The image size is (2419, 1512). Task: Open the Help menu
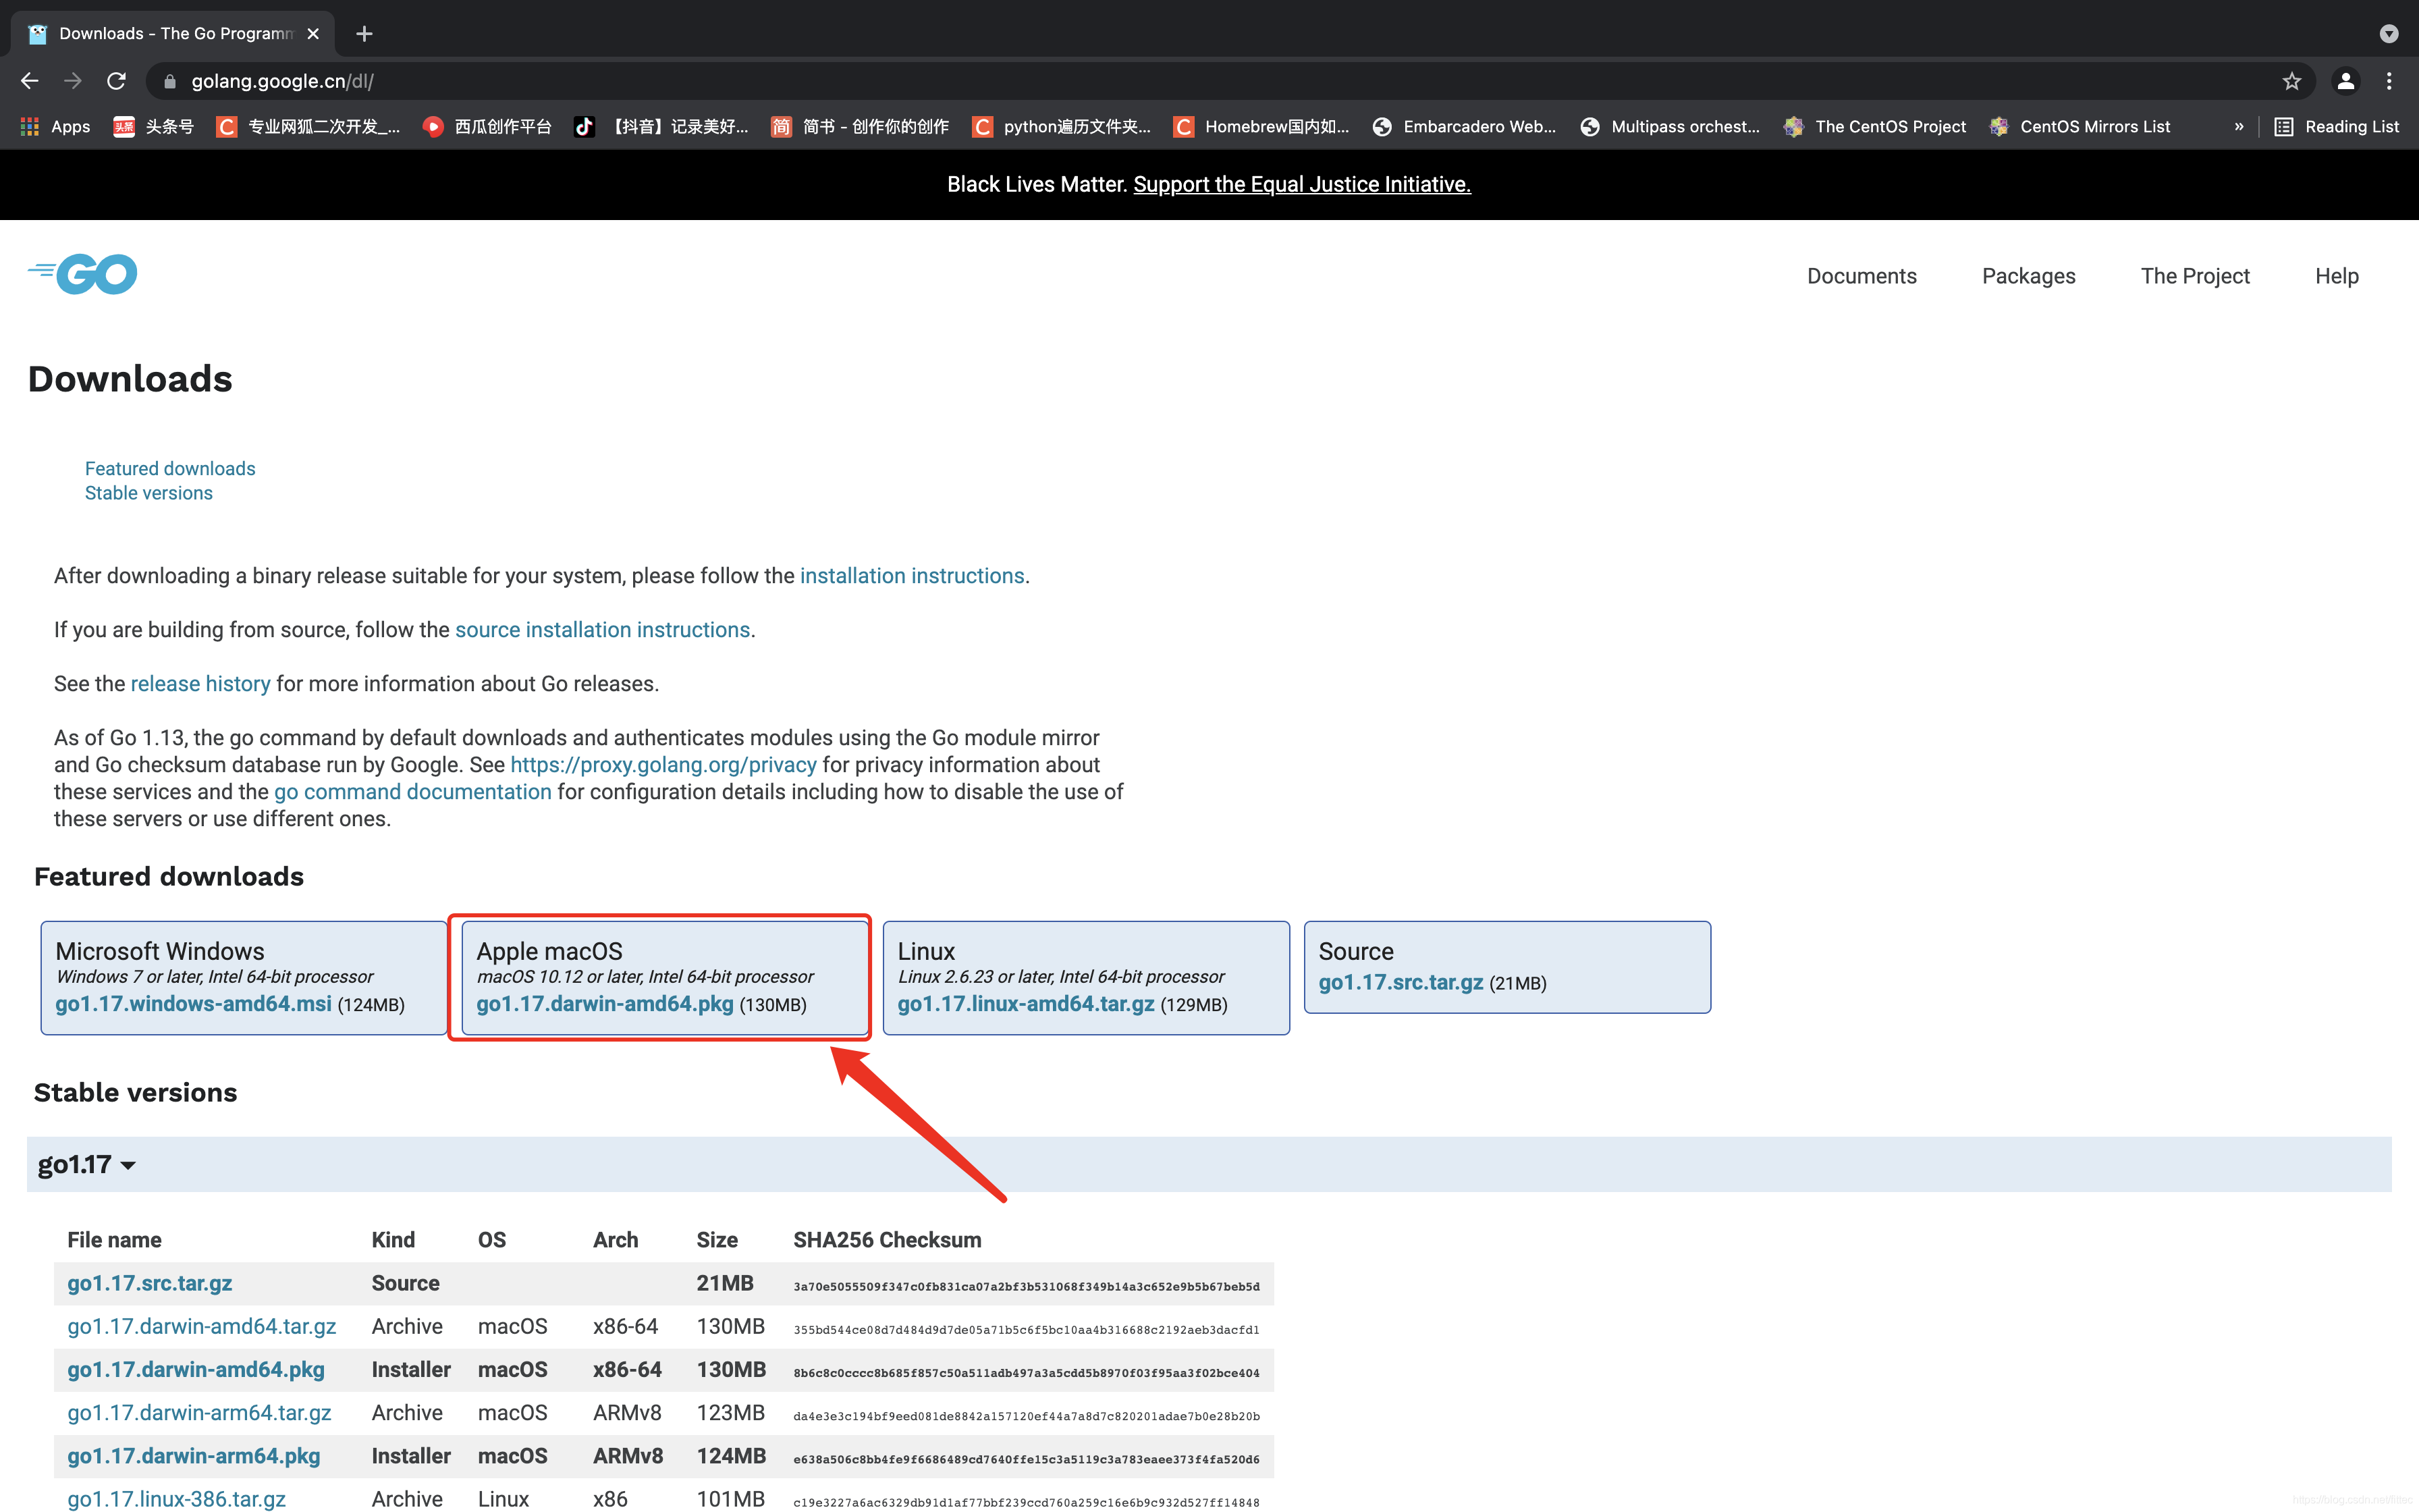click(2336, 276)
